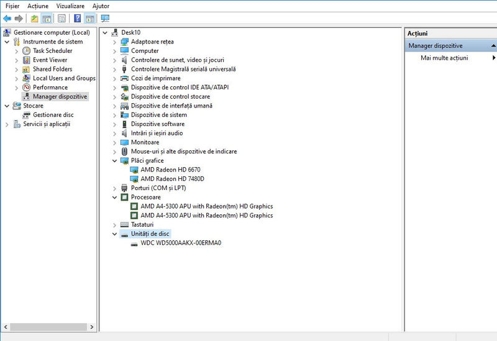Click the Gestionare disc icon
This screenshot has width=497, height=341.
click(x=26, y=115)
